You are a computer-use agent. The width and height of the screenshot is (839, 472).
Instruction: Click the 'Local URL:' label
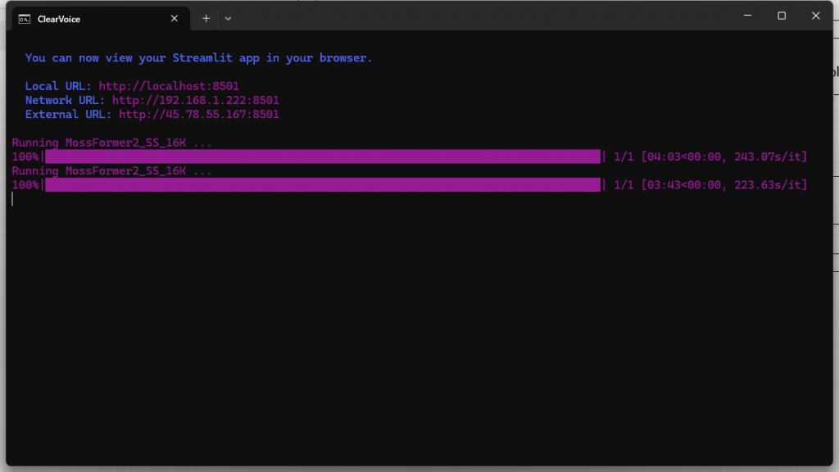point(58,86)
